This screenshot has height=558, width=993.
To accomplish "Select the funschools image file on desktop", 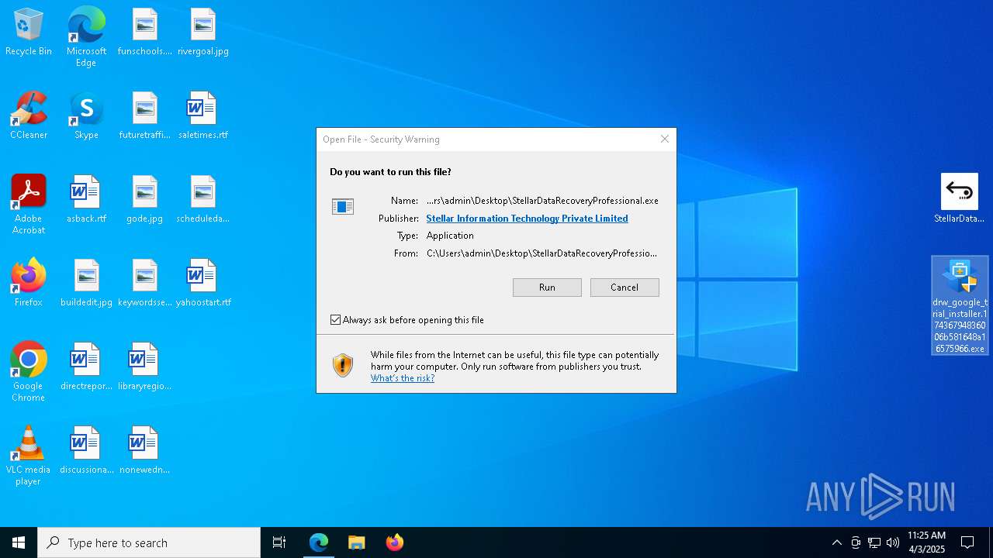I will click(144, 33).
